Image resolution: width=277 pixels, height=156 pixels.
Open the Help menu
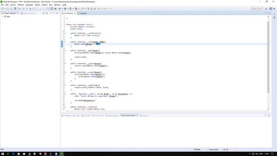click(64, 5)
